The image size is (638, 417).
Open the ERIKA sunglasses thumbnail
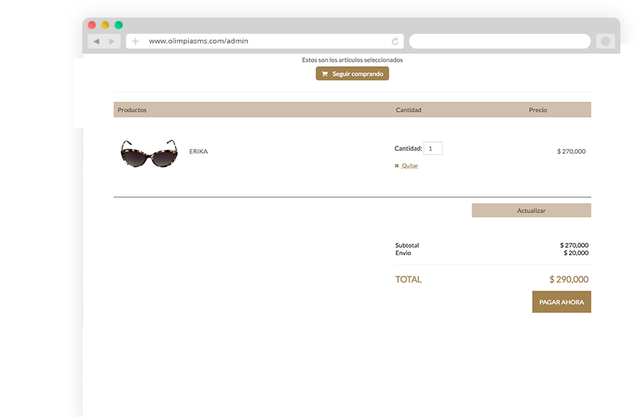point(149,152)
